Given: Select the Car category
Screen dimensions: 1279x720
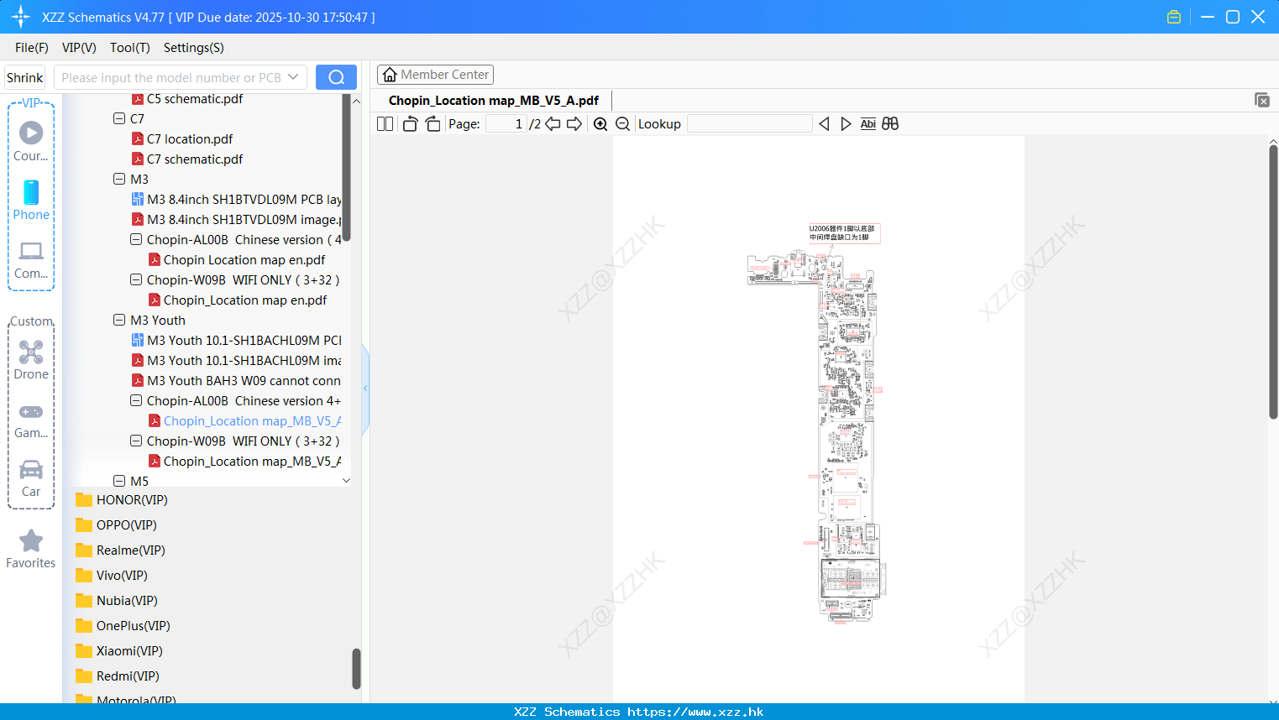Looking at the screenshot, I should (x=31, y=477).
